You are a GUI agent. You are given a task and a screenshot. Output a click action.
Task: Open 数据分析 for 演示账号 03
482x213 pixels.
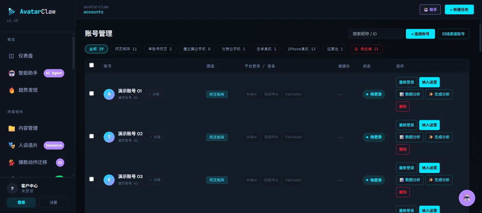pos(410,180)
